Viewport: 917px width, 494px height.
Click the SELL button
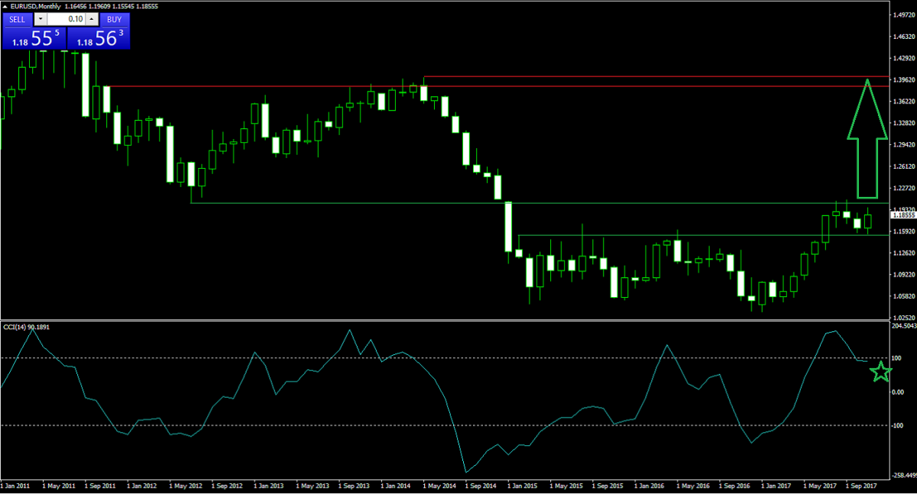17,19
